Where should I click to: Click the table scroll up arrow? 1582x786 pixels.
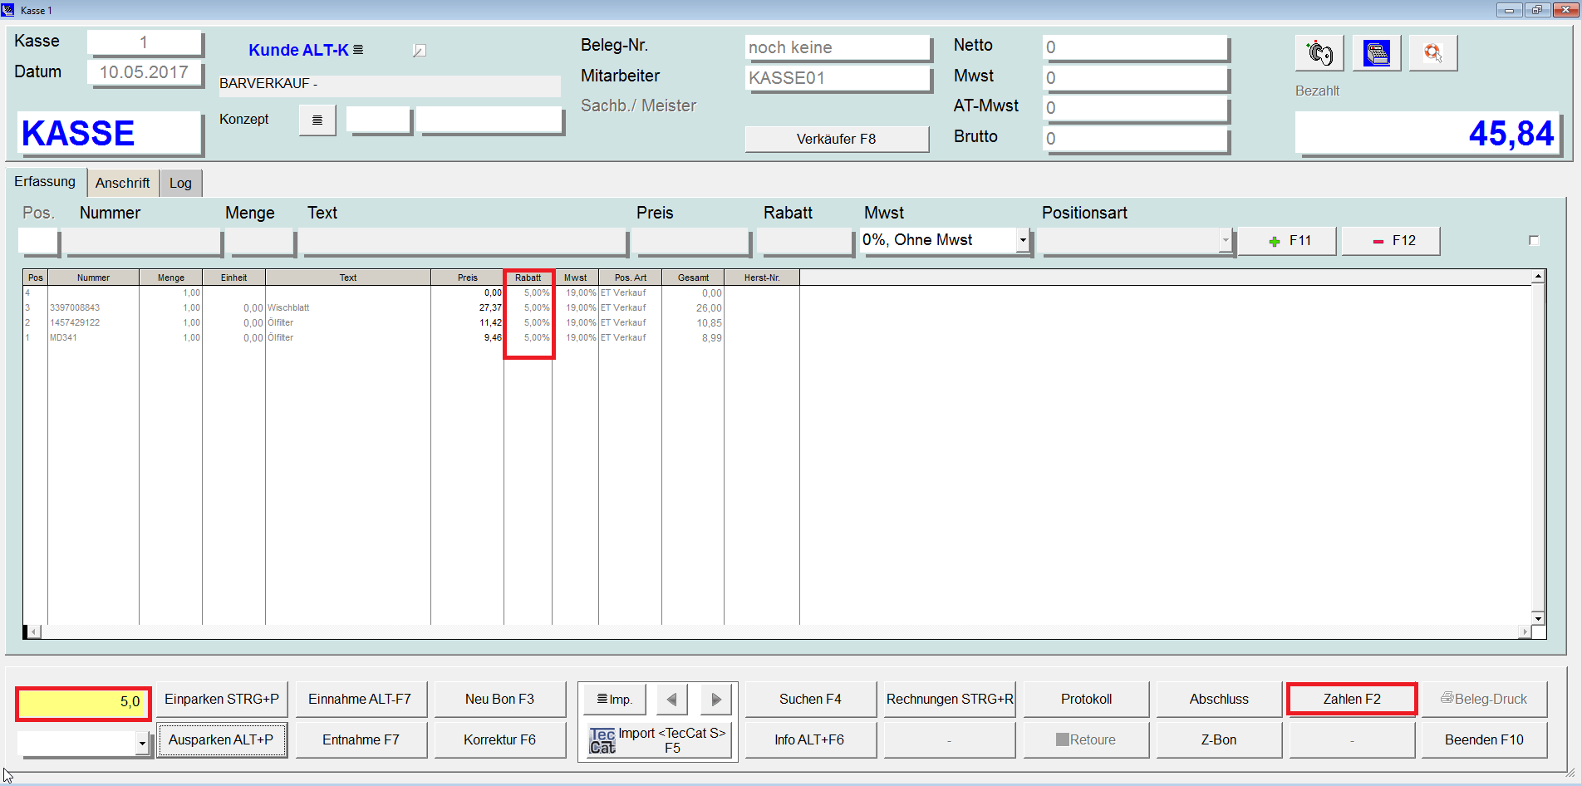pyautogui.click(x=1538, y=277)
